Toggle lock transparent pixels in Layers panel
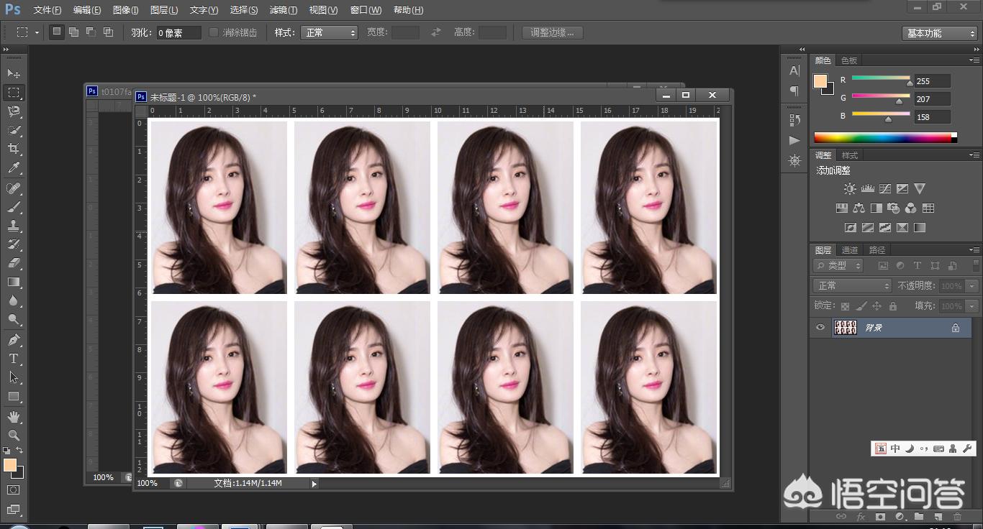This screenshot has width=983, height=529. 846,306
